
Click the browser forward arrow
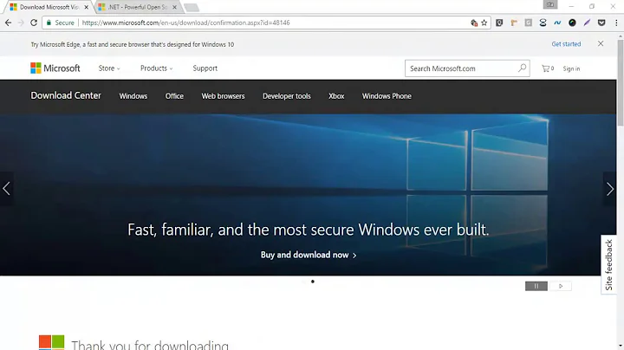pyautogui.click(x=21, y=23)
